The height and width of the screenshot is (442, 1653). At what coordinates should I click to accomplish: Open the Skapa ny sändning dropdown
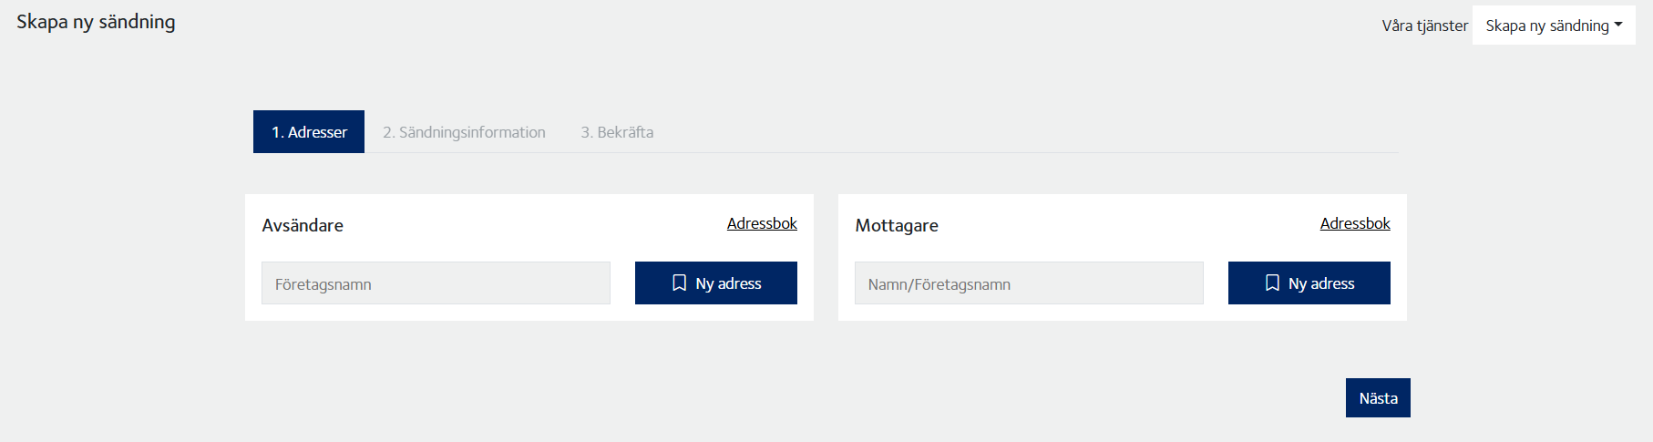tap(1547, 26)
